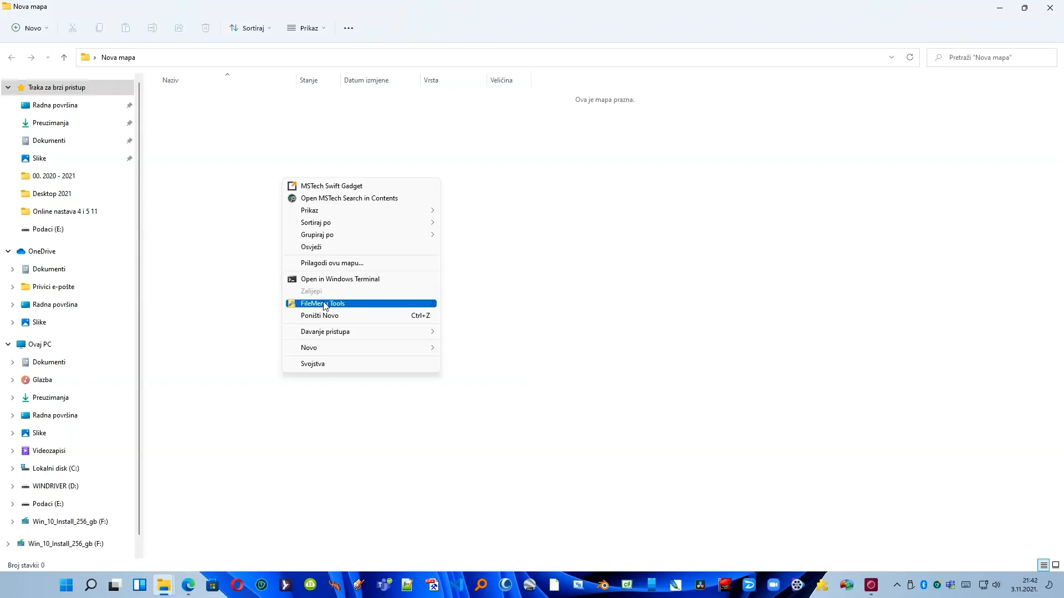Switch to large icons view in status bar
This screenshot has height=598, width=1064.
tap(1056, 565)
